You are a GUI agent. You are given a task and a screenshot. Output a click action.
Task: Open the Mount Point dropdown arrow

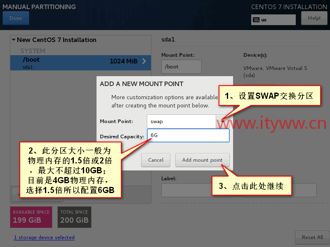222,121
